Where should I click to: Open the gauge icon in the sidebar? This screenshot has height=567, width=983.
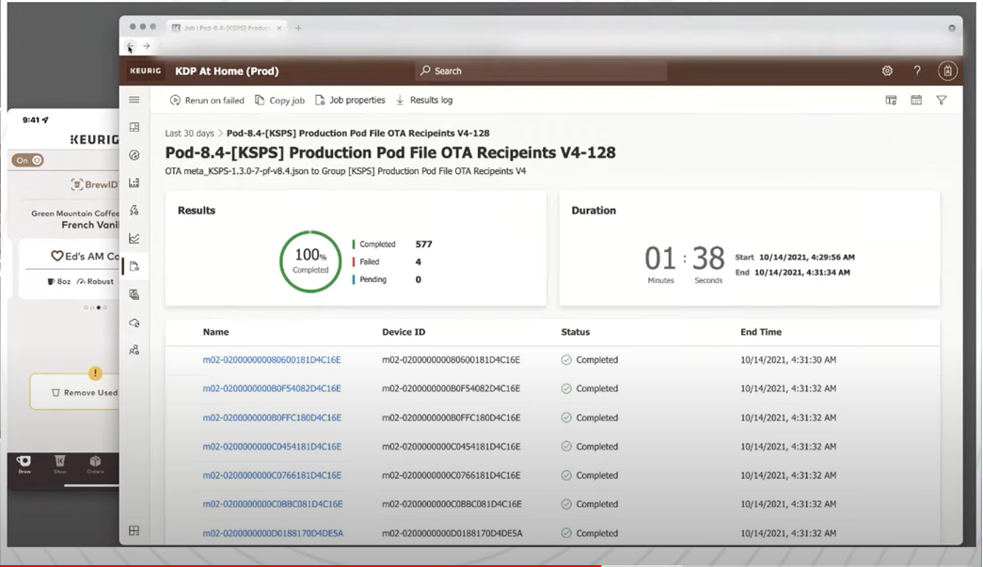coord(135,155)
